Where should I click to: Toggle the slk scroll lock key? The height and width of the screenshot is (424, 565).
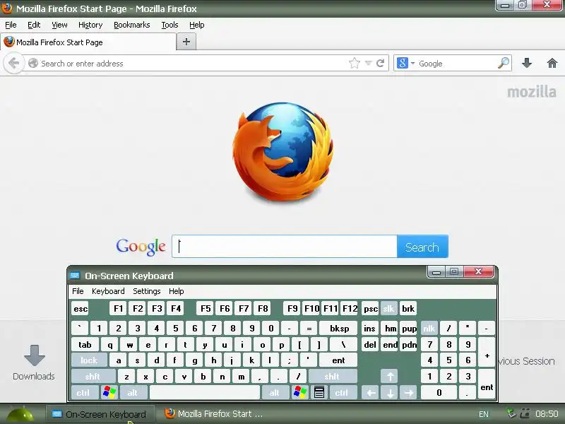pos(389,309)
